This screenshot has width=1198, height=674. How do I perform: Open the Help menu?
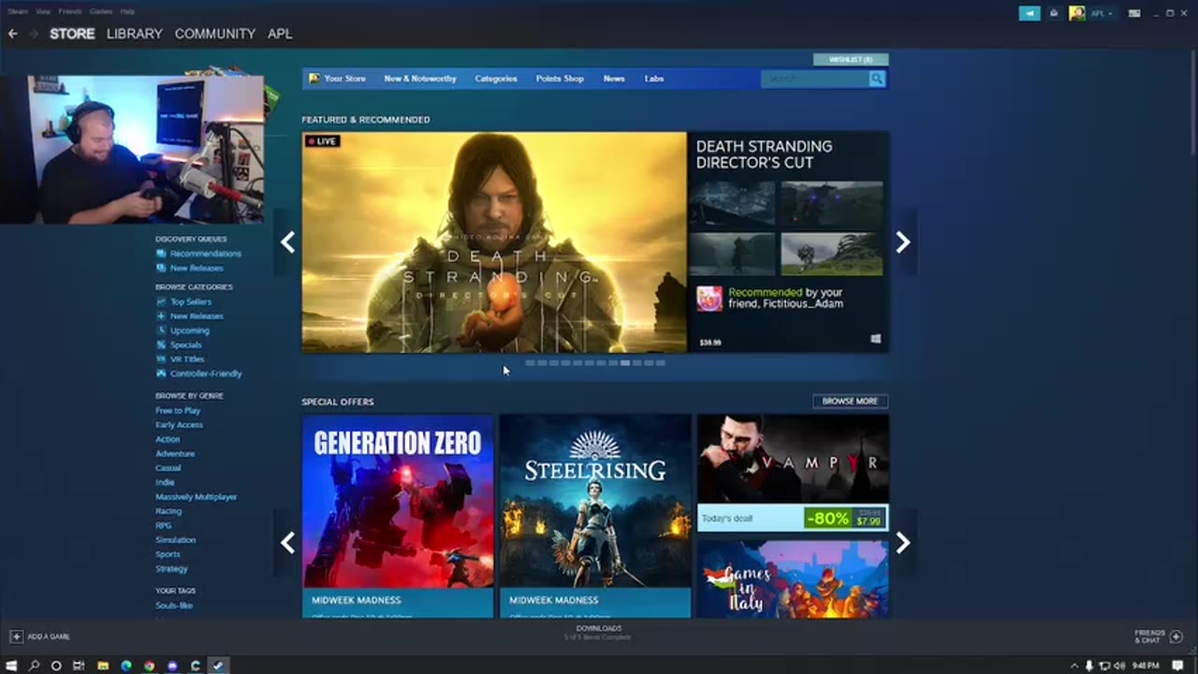tap(127, 11)
